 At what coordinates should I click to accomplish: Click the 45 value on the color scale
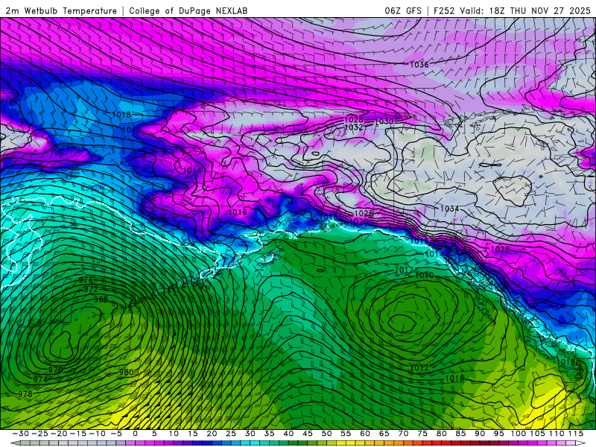pyautogui.click(x=308, y=434)
